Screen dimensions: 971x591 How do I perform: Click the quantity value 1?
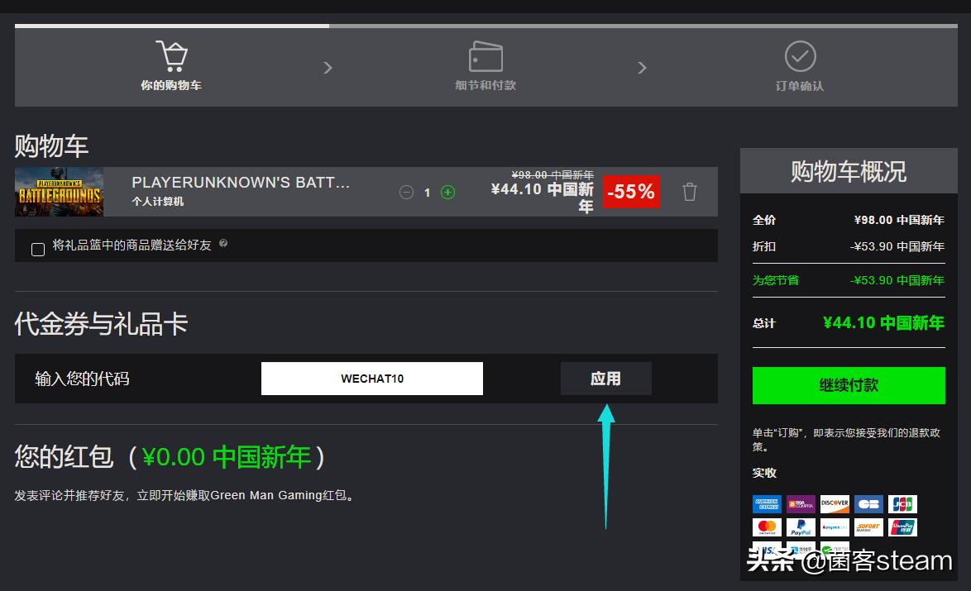point(428,193)
